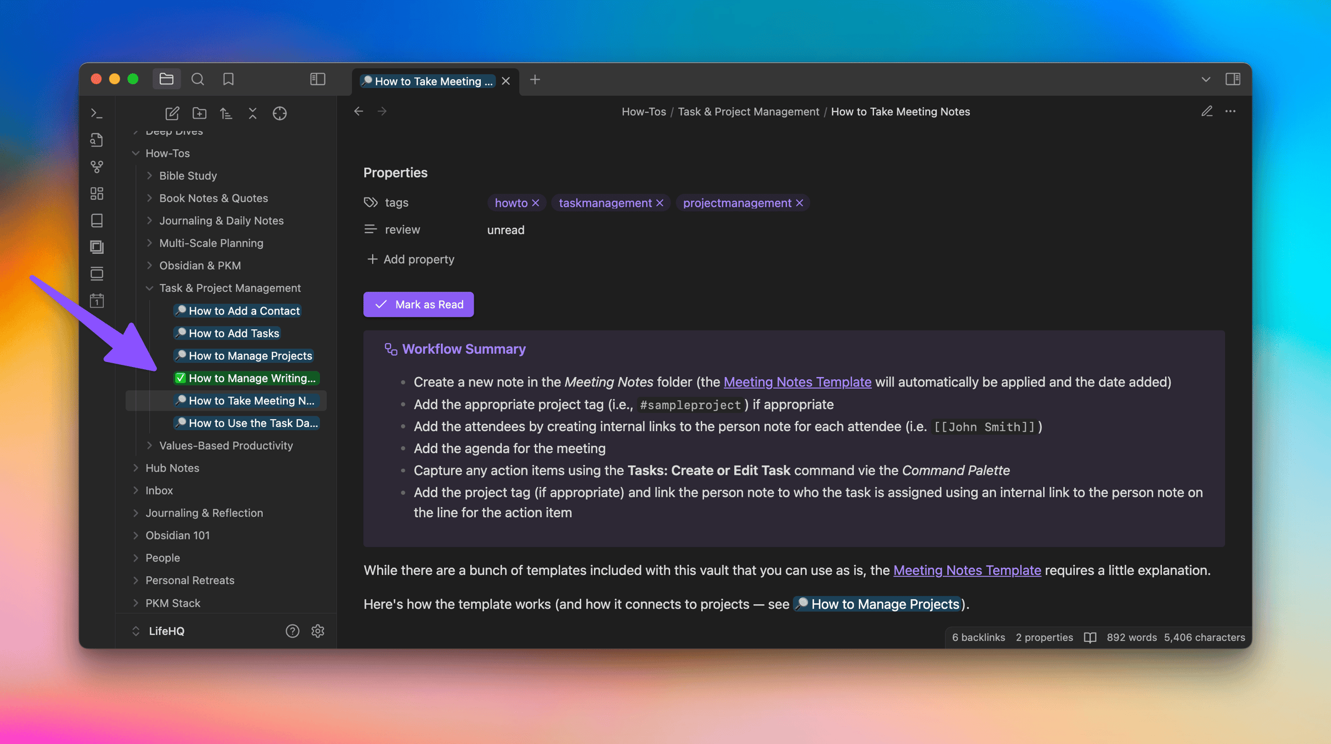The image size is (1331, 744).
Task: Open How to Add a Contact note
Action: pyautogui.click(x=237, y=311)
